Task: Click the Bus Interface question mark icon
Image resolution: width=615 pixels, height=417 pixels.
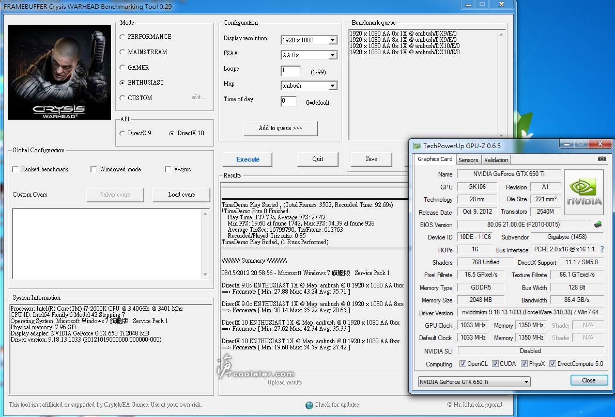Action: (x=602, y=249)
